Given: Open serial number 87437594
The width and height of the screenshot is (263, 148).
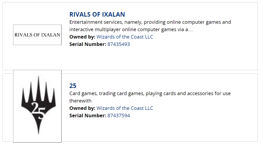Looking at the screenshot, I should (119, 115).
